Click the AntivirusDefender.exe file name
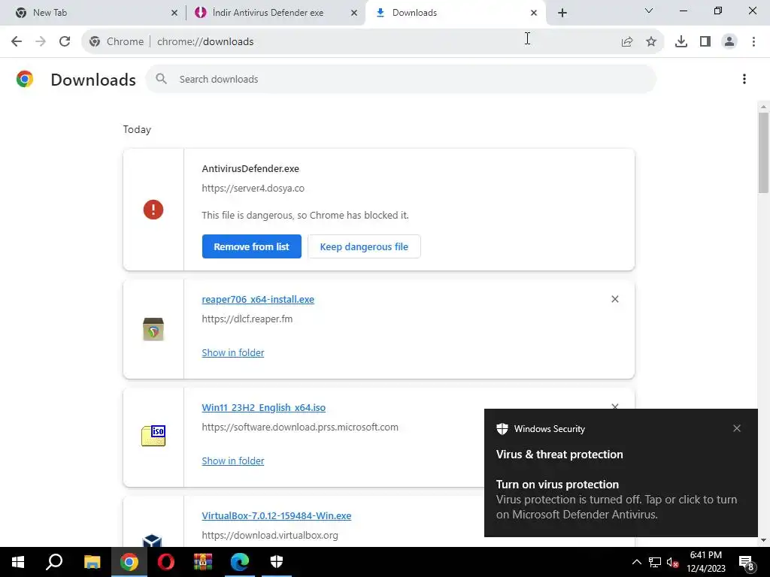Screen dimensions: 770x577 [250, 168]
